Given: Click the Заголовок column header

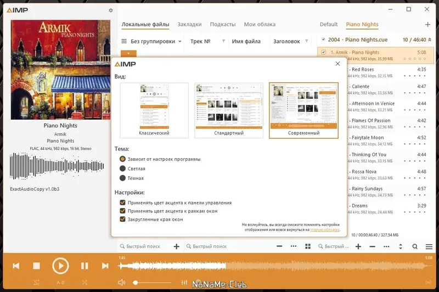Looking at the screenshot, I should click(x=286, y=41).
